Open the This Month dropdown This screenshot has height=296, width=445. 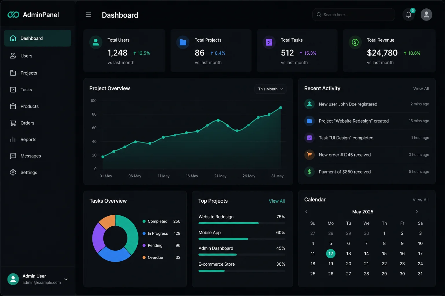pos(270,89)
